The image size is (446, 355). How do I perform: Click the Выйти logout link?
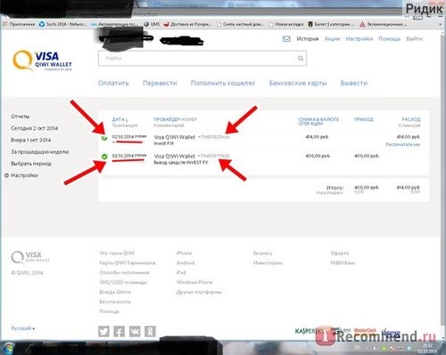coord(414,39)
